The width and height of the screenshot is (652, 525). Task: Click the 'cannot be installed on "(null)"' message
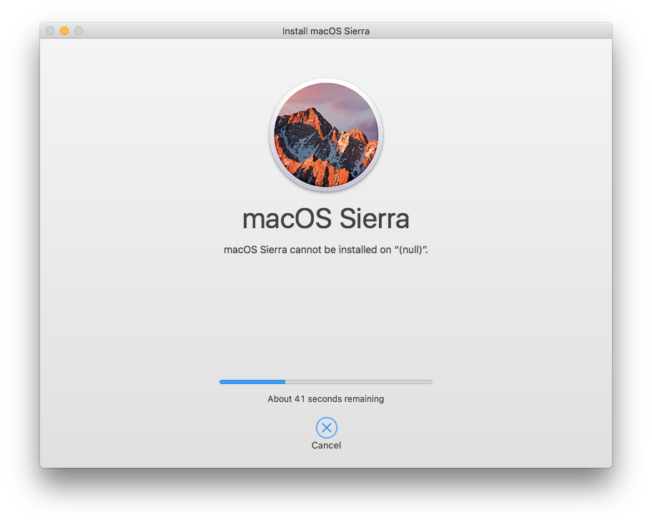[325, 250]
